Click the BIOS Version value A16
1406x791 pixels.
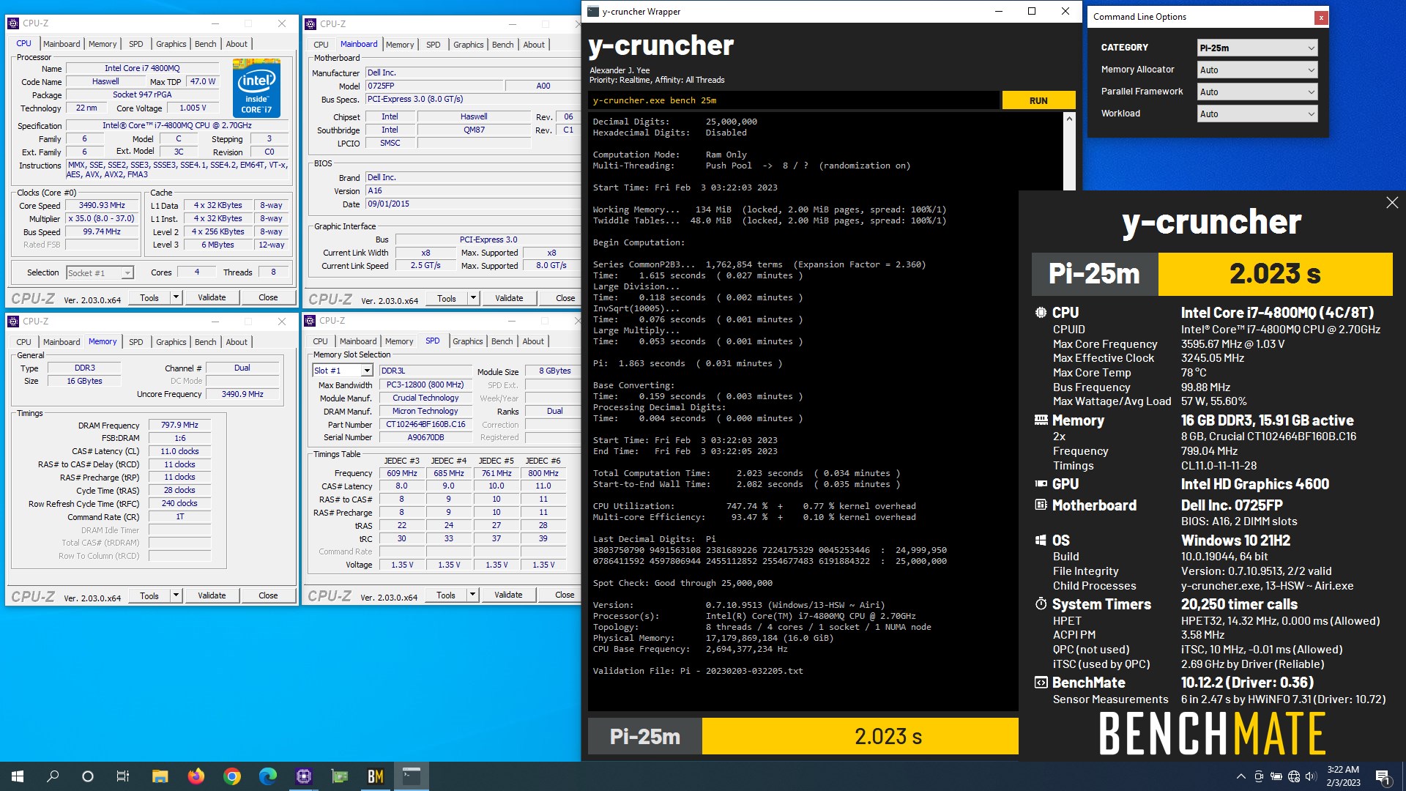tap(473, 190)
